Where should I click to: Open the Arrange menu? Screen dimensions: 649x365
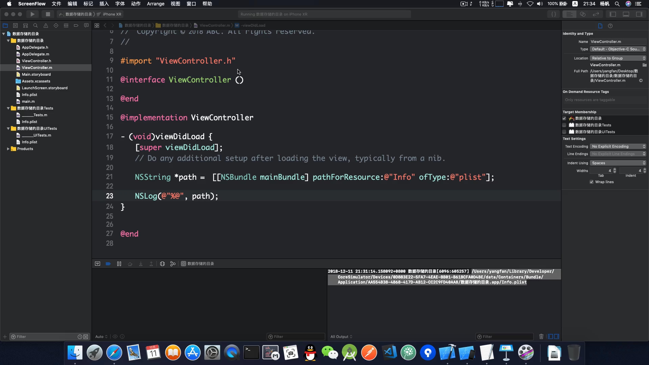pos(155,4)
